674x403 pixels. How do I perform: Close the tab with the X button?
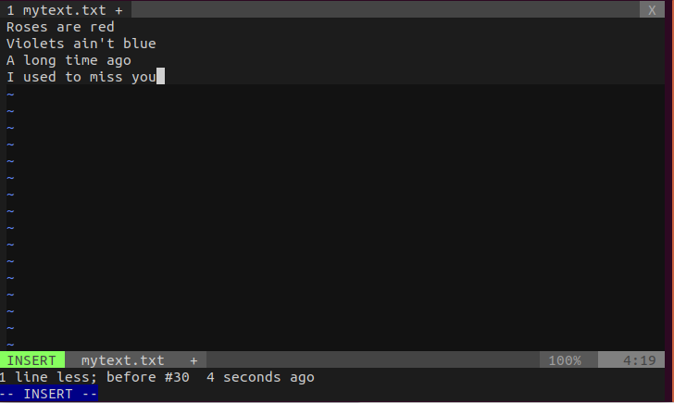(652, 10)
